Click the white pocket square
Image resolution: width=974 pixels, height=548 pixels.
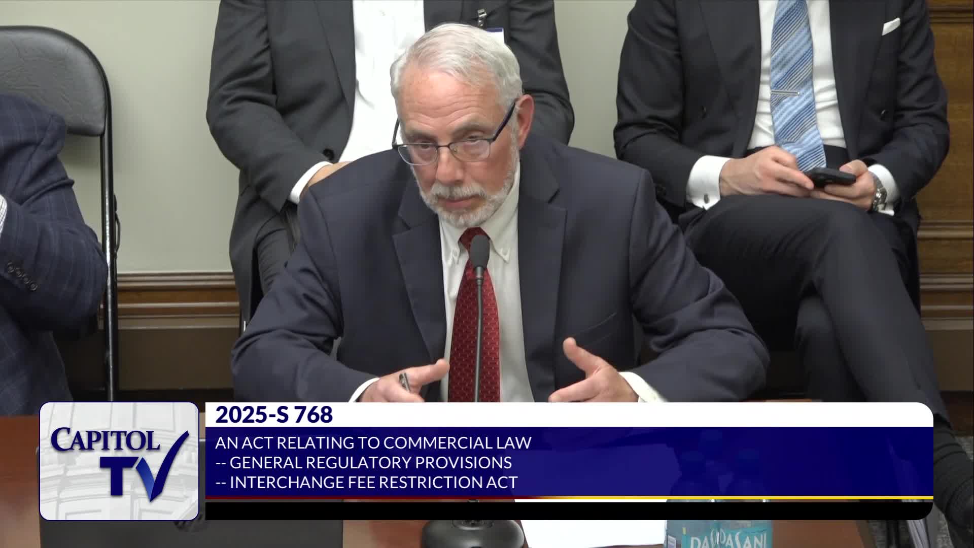(x=890, y=26)
